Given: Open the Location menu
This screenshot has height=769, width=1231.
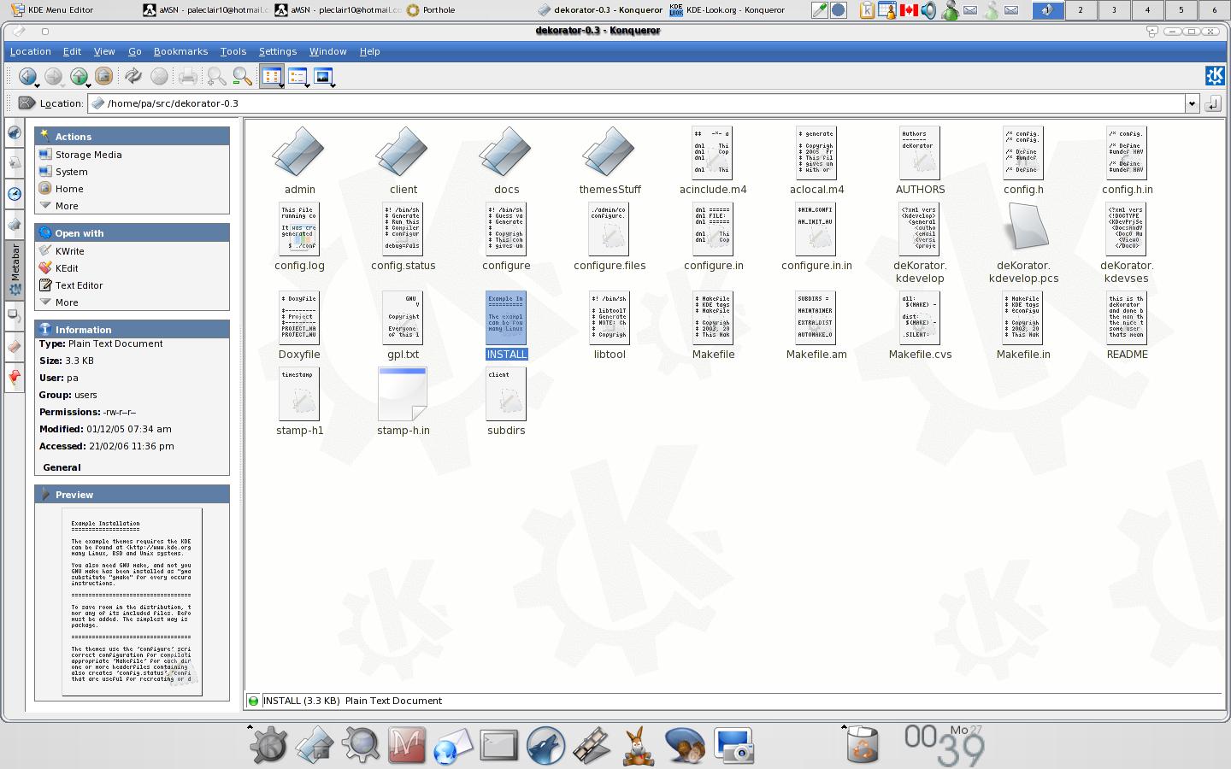Looking at the screenshot, I should pos(31,51).
